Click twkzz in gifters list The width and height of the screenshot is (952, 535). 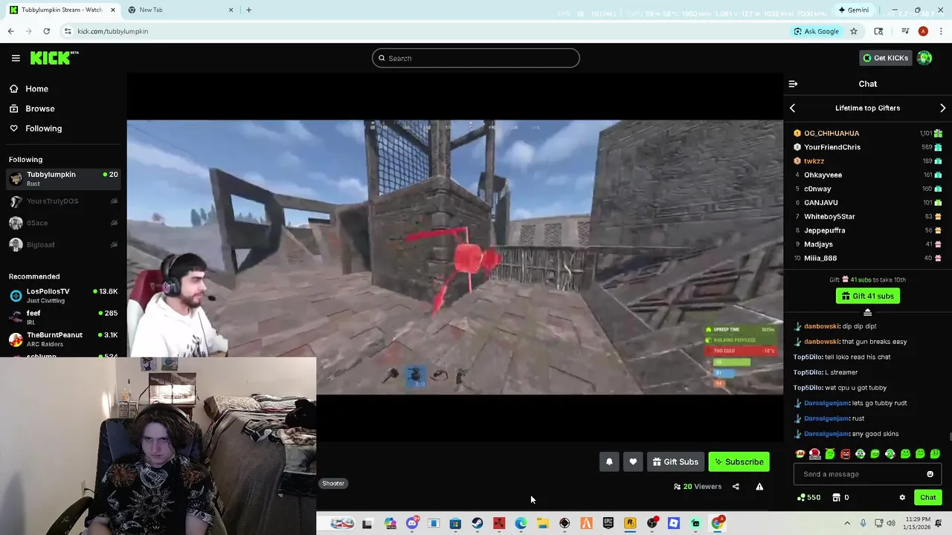point(814,161)
